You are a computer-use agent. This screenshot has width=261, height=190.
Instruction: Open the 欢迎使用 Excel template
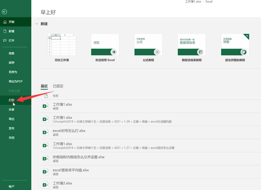[x=105, y=48]
